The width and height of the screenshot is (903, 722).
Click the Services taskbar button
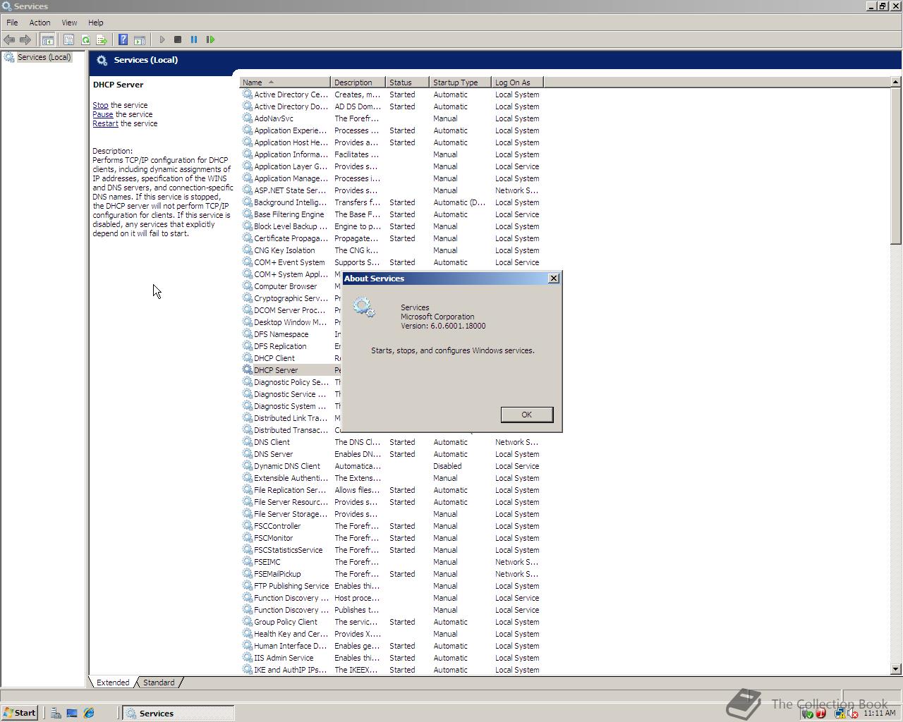tap(178, 713)
